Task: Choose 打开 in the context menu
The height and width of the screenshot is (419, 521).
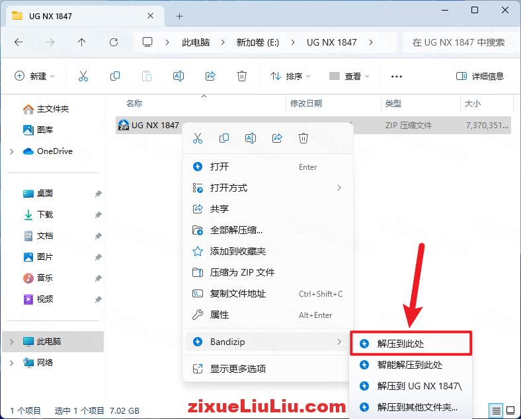Action: [x=268, y=167]
